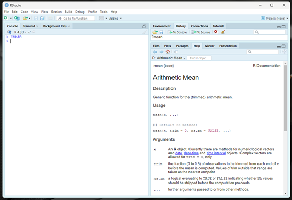
Task: Open the Edit menu
Action: click(x=14, y=12)
